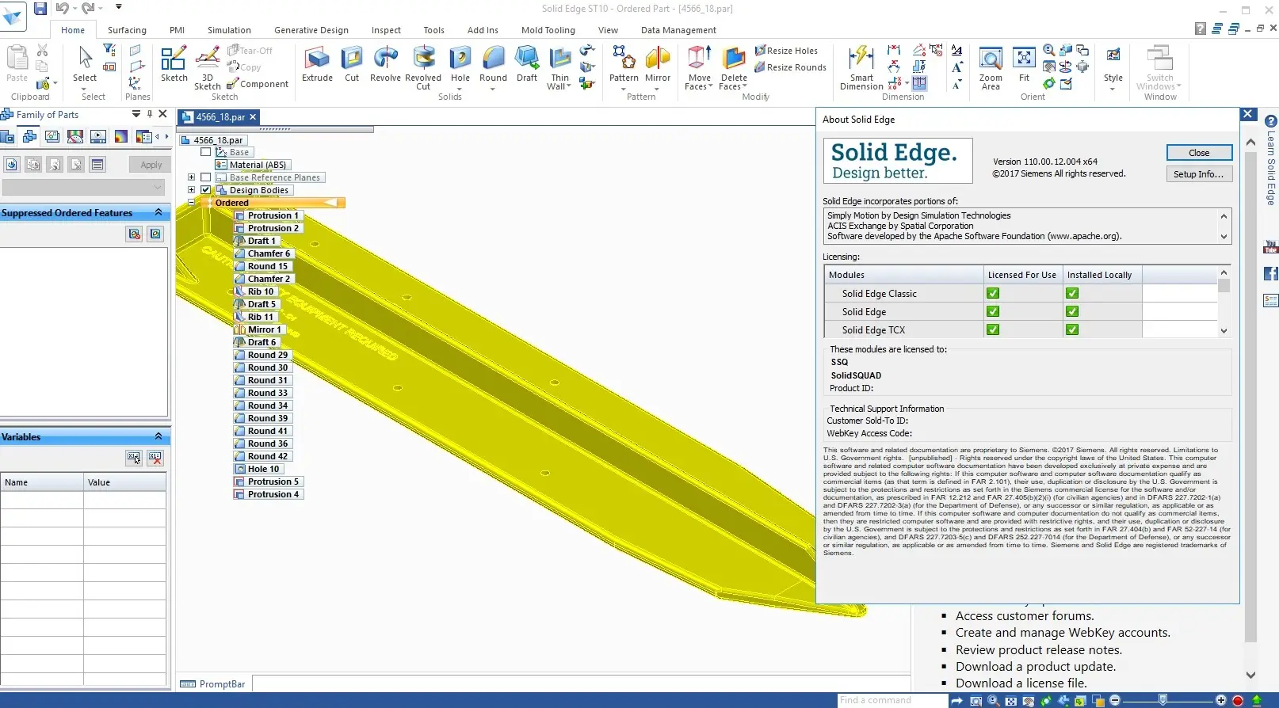The width and height of the screenshot is (1279, 708).
Task: Open Move Faces dropdown arrow
Action: pos(711,86)
